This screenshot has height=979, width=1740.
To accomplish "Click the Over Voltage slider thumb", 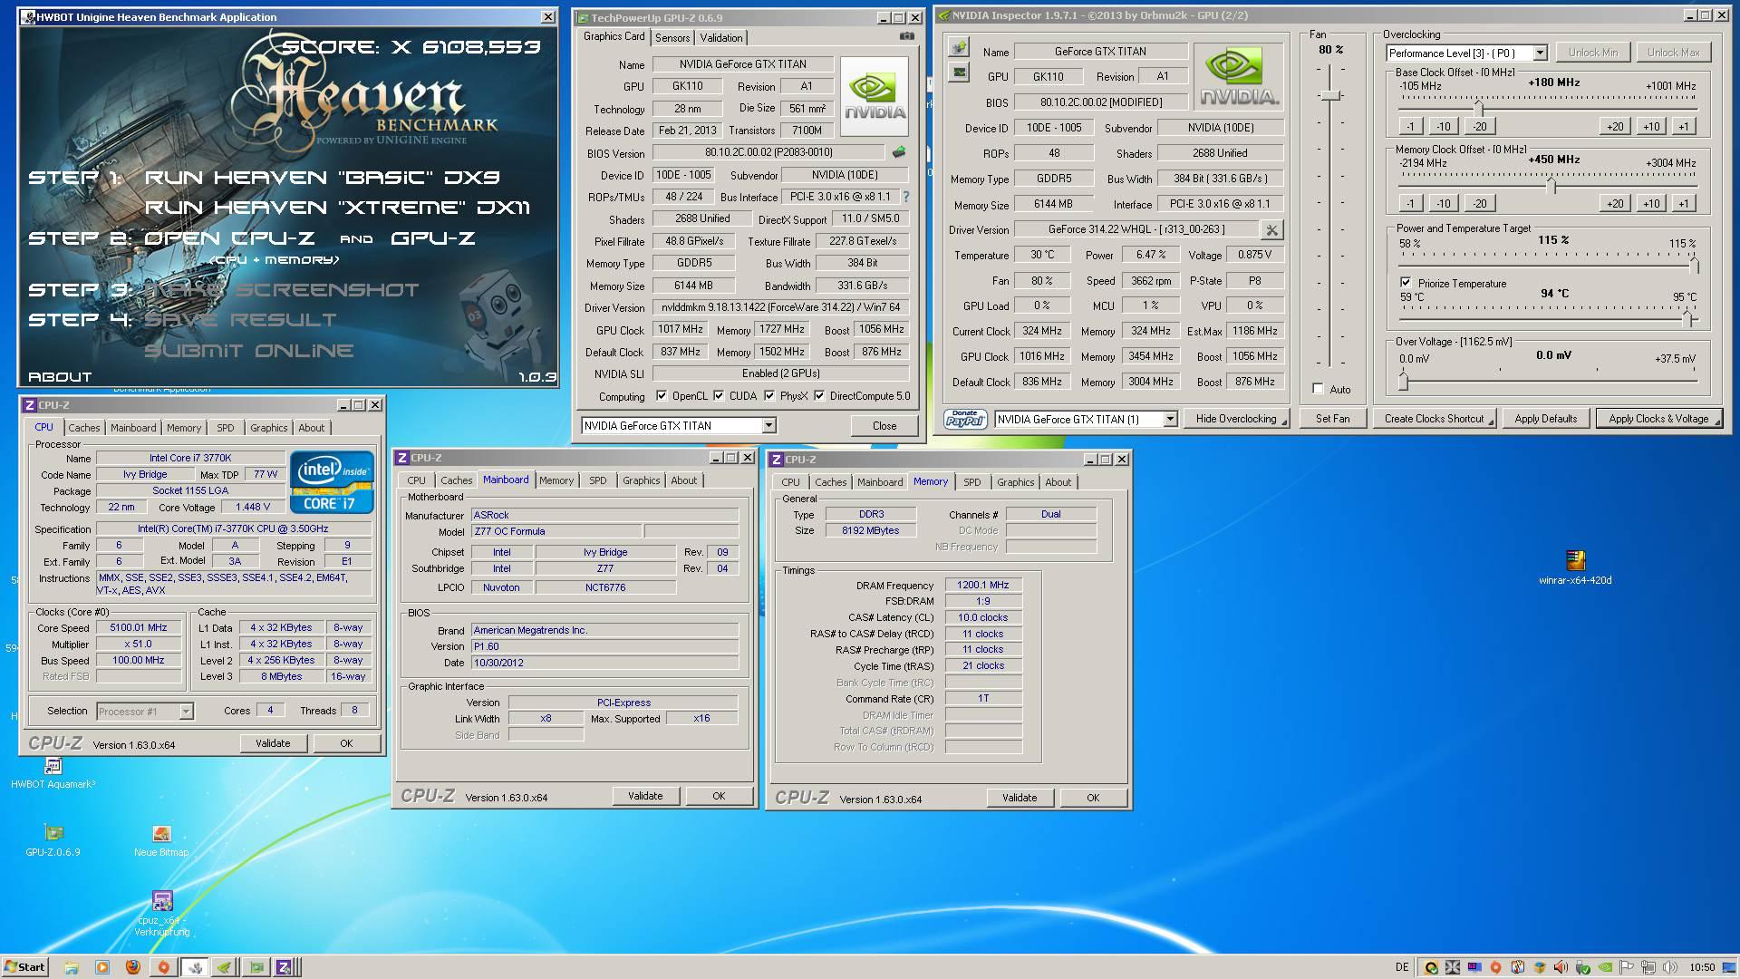I will [x=1403, y=382].
